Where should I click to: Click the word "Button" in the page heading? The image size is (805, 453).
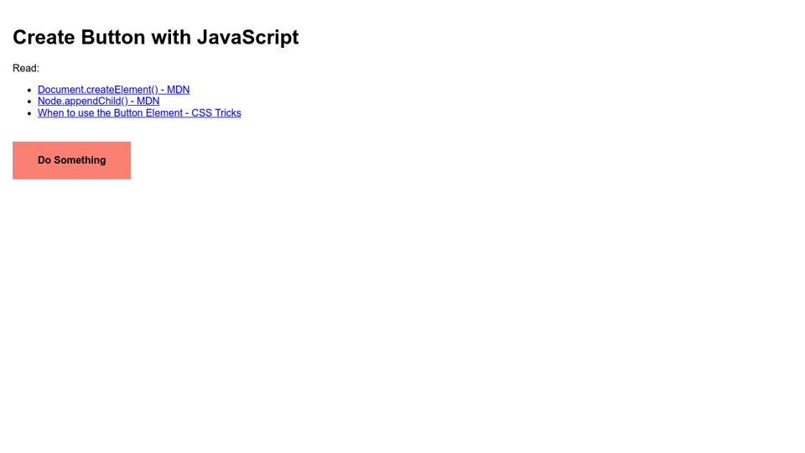pyautogui.click(x=113, y=38)
